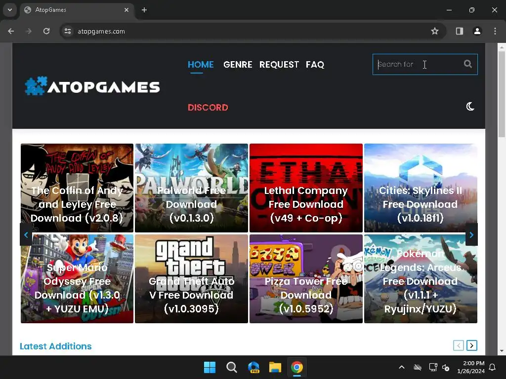Open Cities: Skylines II download card
506x379 pixels.
click(x=421, y=188)
